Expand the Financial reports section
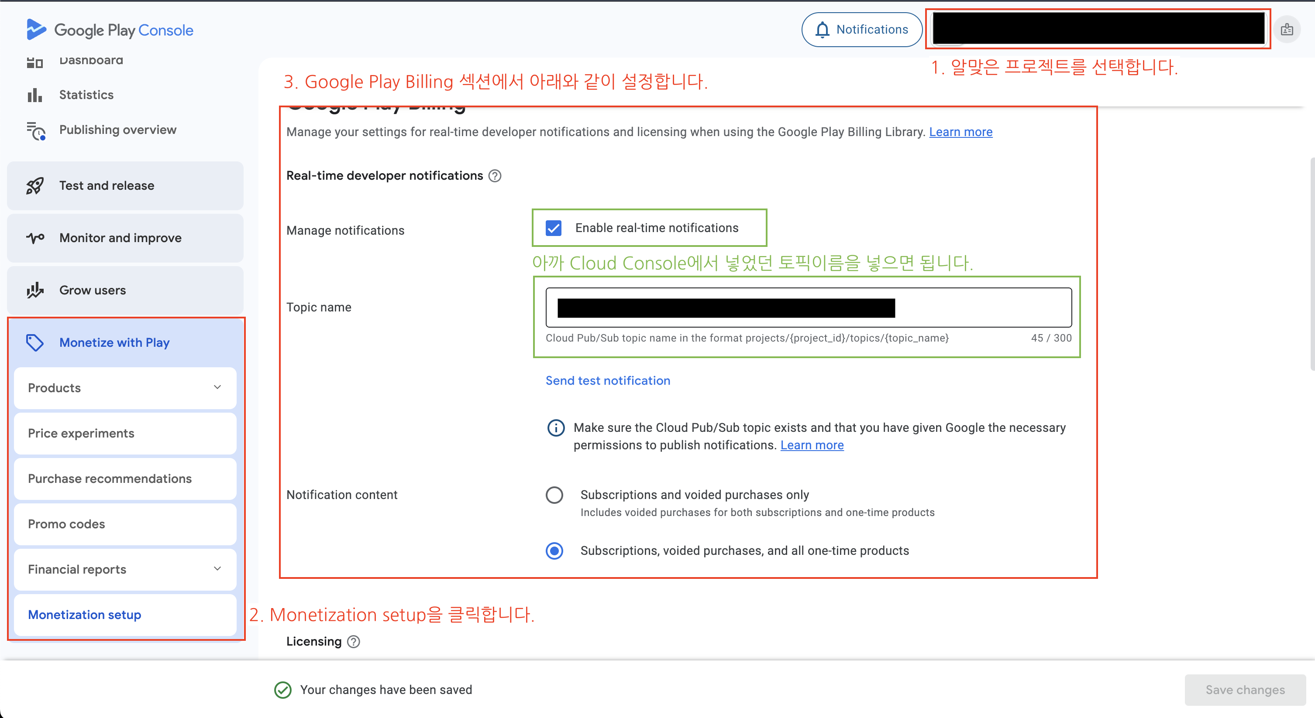Screen dimensions: 1315x718 218,568
